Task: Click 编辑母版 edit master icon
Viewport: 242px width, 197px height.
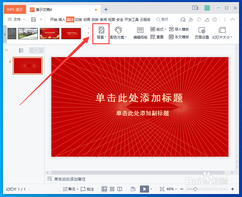Action: tap(140, 33)
